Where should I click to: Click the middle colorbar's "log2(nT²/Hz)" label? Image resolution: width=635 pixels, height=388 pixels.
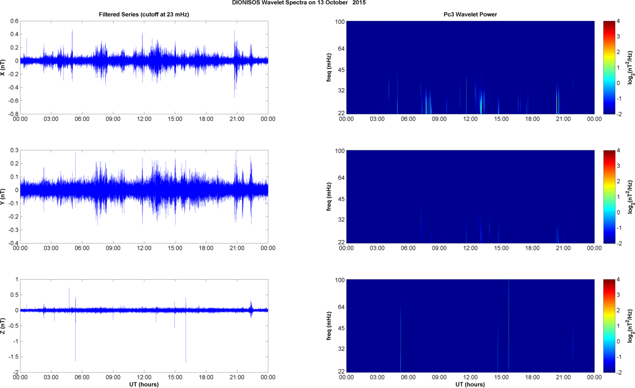coord(631,197)
